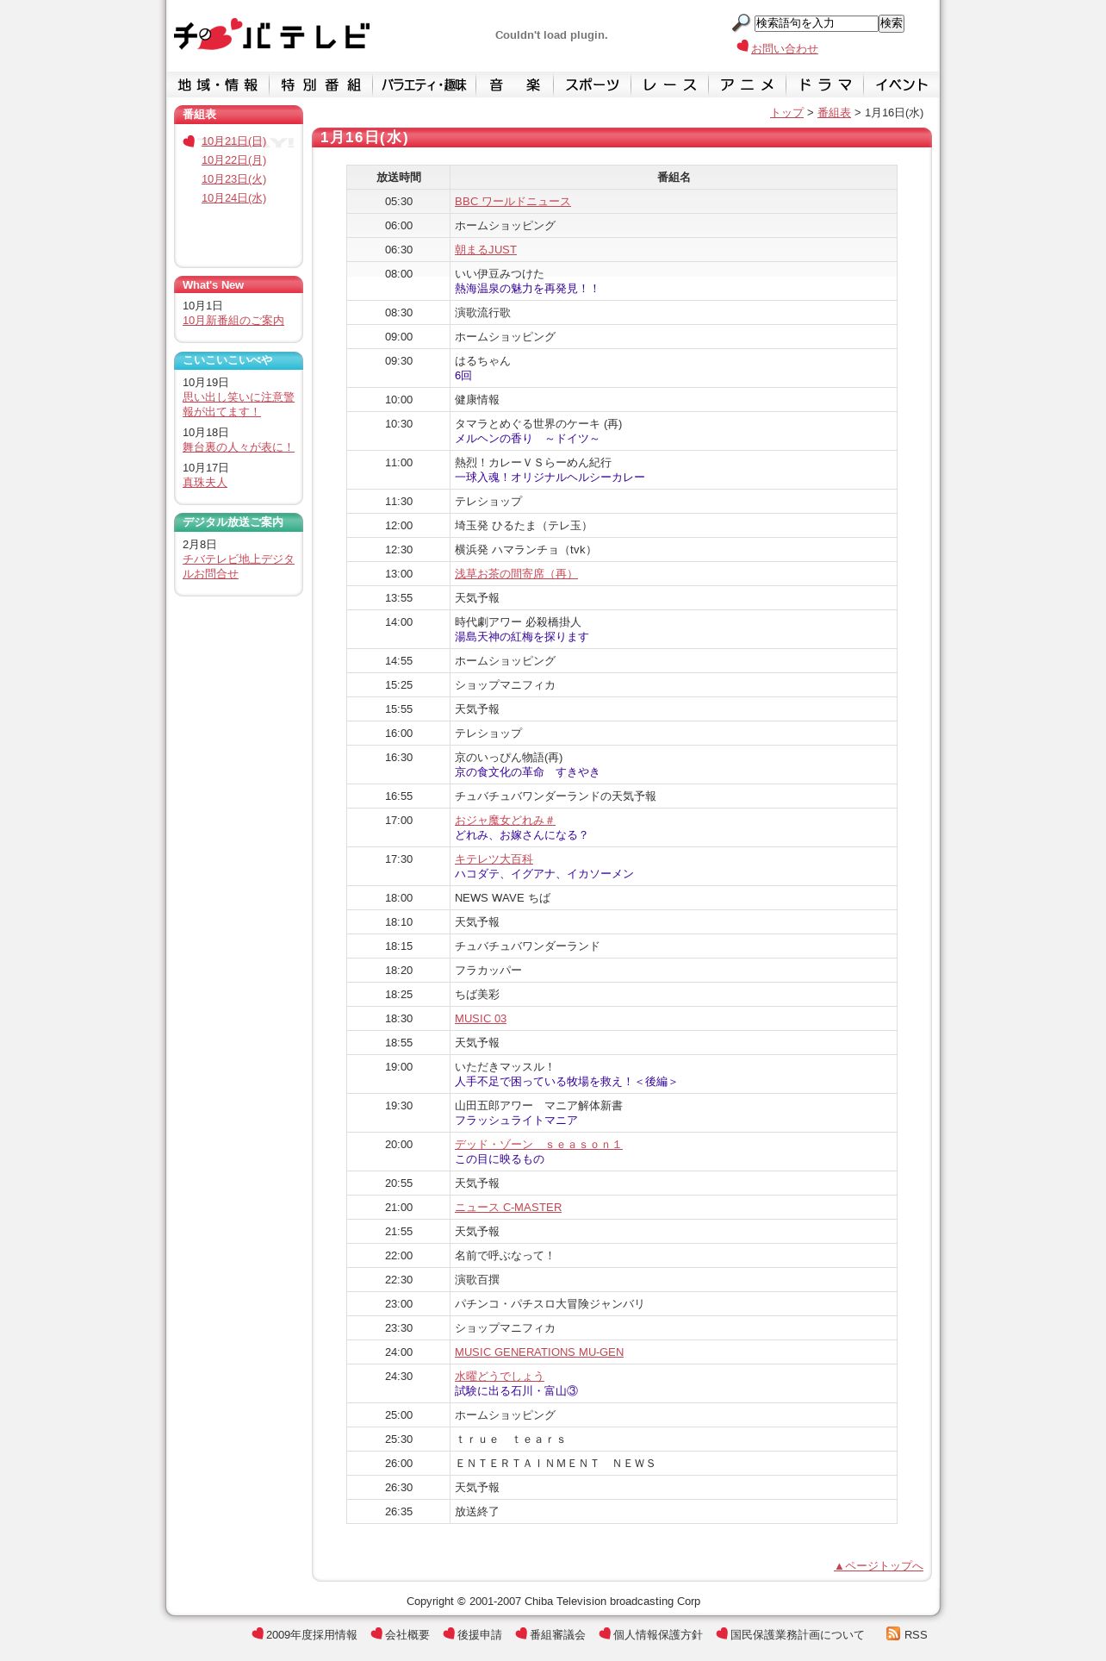
Task: Click the 08:30 演歌流行歌 row text
Action: 482,313
